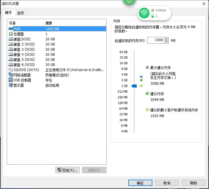The width and height of the screenshot is (209, 189).
Task: Select 硬盘 4 (SCSI) in the list
Action: click(x=57, y=55)
